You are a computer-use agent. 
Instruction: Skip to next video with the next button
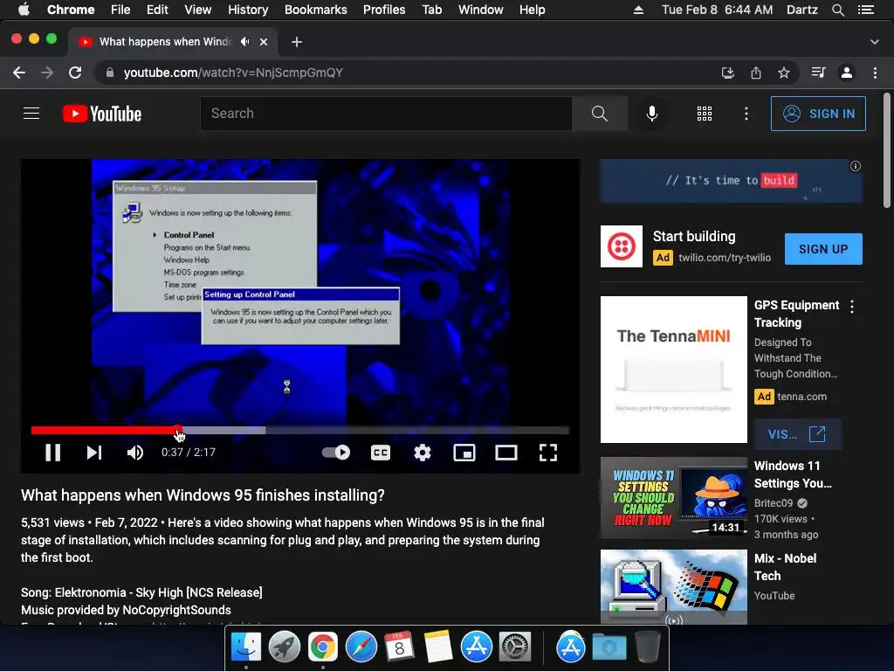tap(94, 453)
